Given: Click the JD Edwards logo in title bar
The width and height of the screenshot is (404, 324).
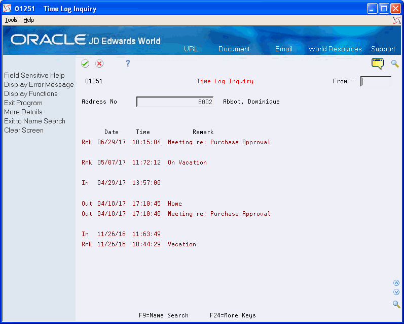Looking at the screenshot, I should [x=7, y=9].
